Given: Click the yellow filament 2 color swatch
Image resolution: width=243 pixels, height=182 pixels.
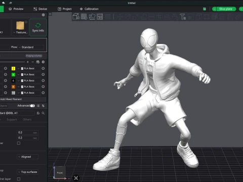Looking at the screenshot, I should pos(13,68).
